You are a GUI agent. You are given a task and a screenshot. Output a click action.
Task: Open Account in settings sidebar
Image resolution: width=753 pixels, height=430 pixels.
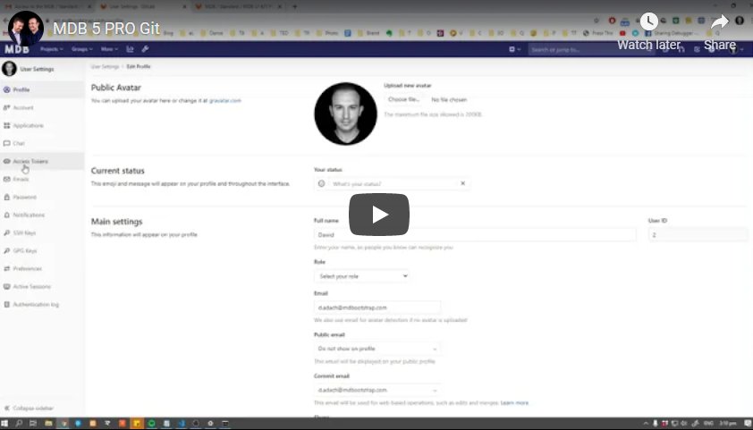42,107
